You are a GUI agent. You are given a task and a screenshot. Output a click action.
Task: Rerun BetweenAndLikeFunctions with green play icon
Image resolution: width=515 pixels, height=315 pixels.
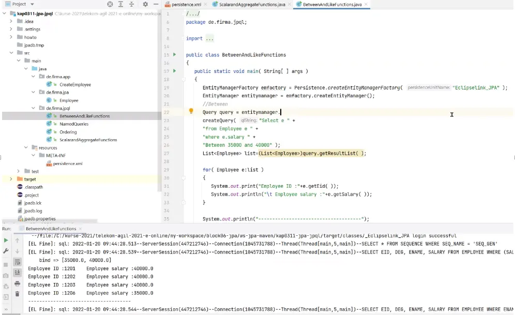tap(6, 241)
